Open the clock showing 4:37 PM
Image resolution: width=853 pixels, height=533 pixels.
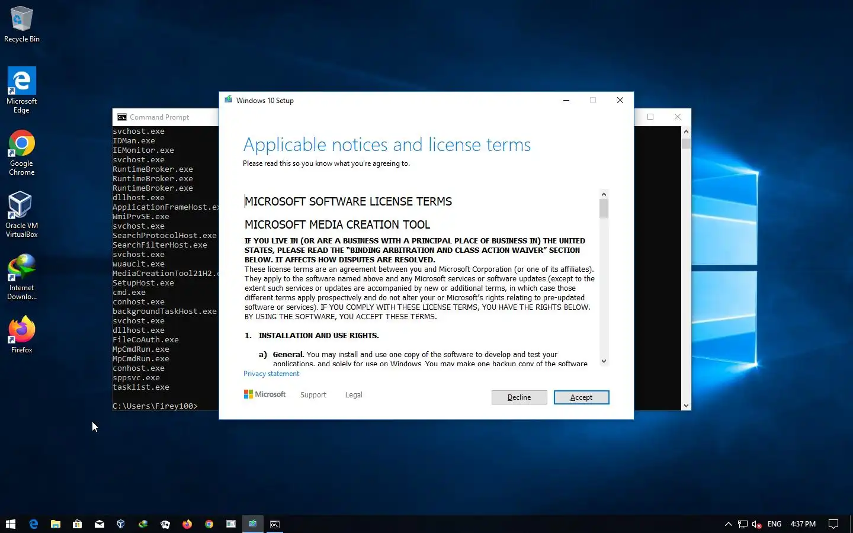803,524
